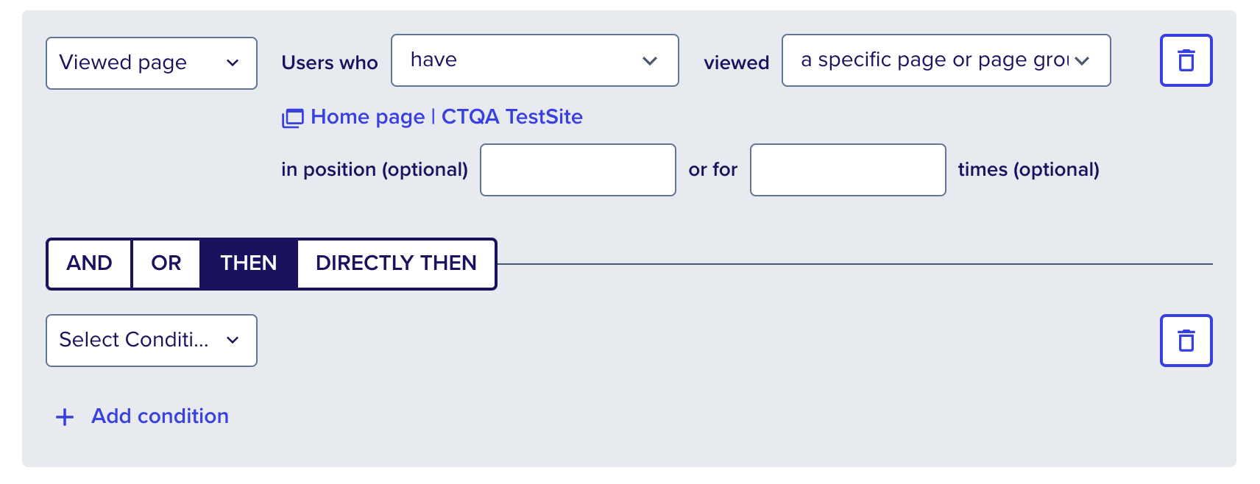Open the 'have' users dropdown
The height and width of the screenshot is (484, 1260).
[x=535, y=60]
